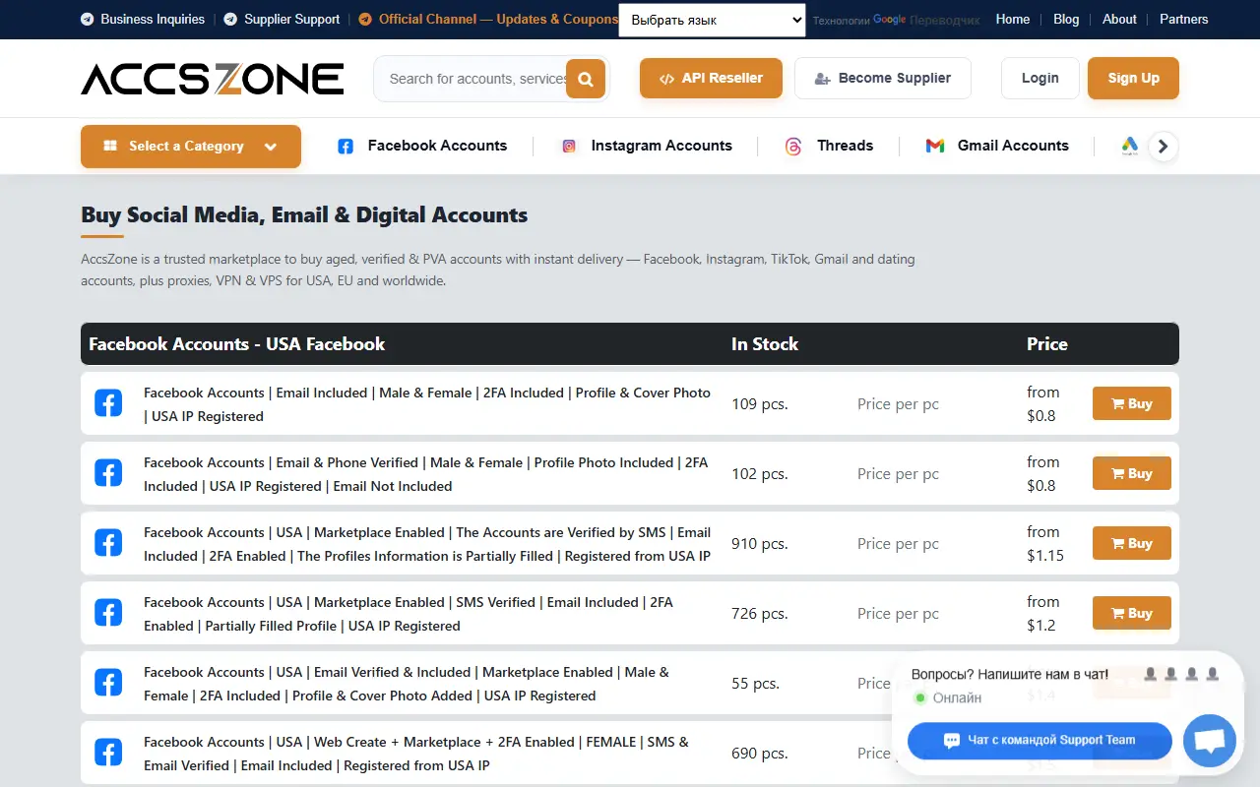Click the from $1.15 price text

(x=1045, y=543)
